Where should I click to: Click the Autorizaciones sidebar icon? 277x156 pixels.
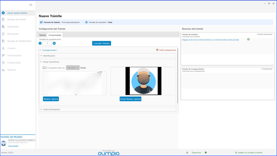click(x=3, y=55)
